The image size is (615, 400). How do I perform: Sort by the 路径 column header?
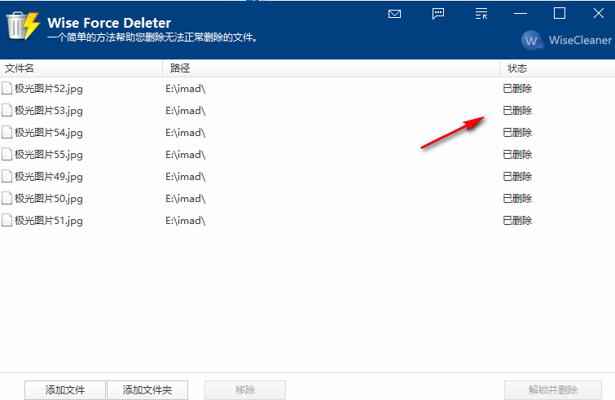coord(331,68)
